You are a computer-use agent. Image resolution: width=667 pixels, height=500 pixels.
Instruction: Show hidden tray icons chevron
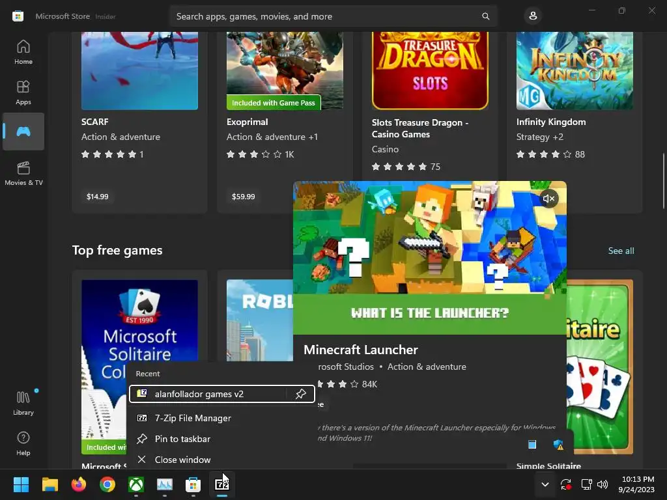tap(545, 484)
